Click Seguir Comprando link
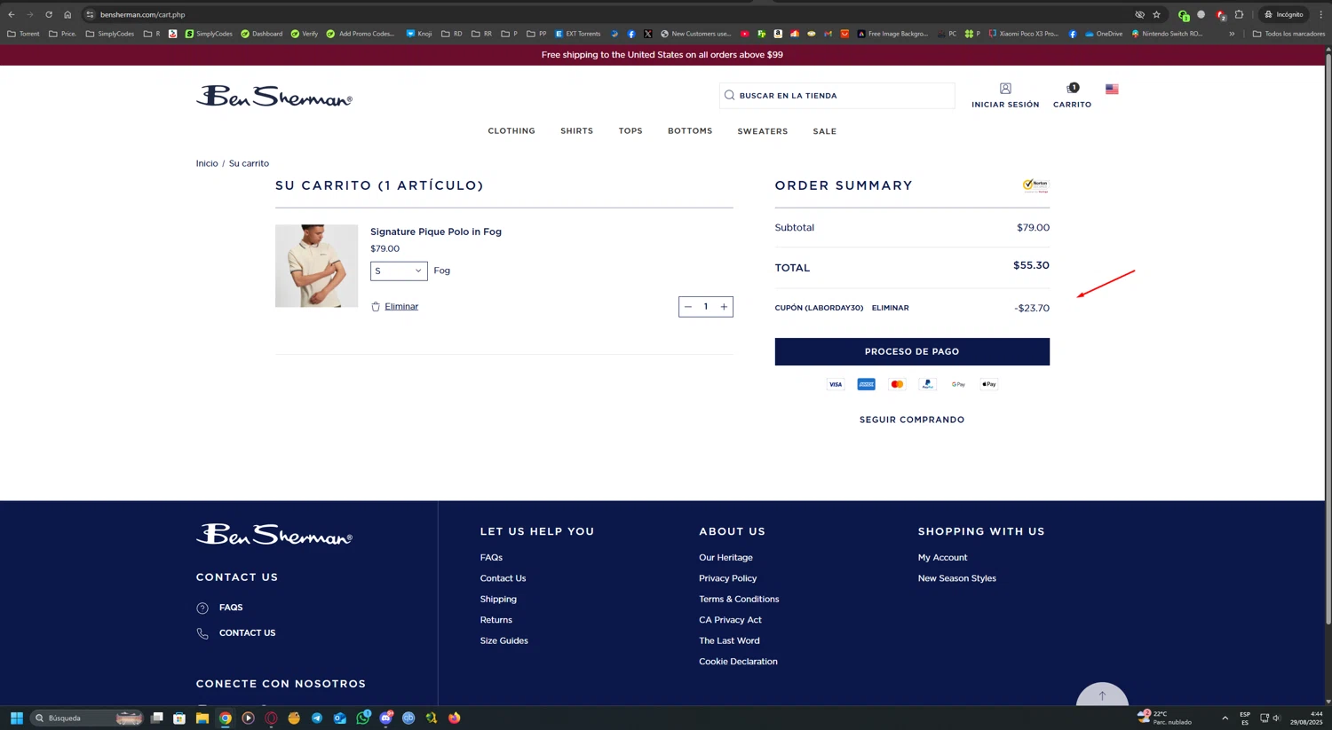Viewport: 1332px width, 730px height. (912, 420)
